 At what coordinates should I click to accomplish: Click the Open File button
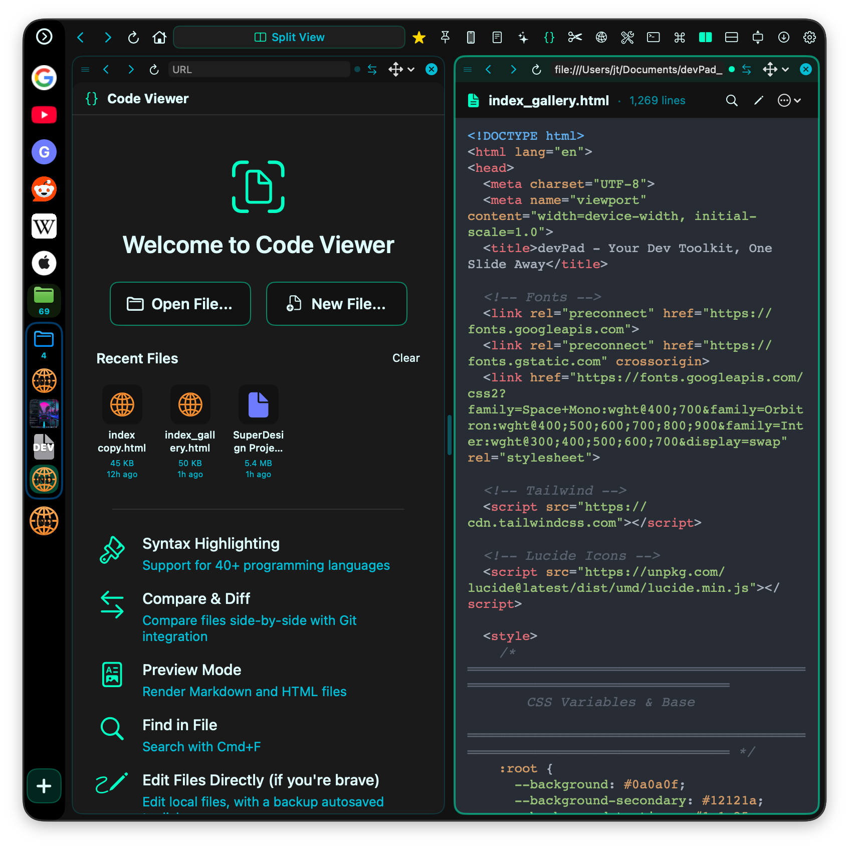(x=180, y=304)
